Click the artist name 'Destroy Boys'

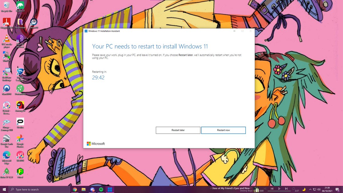point(246,191)
